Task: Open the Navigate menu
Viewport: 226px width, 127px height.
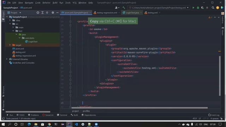Action: [x=29, y=3]
